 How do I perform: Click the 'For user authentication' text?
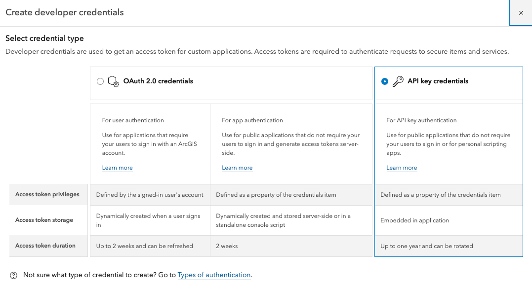click(x=133, y=120)
